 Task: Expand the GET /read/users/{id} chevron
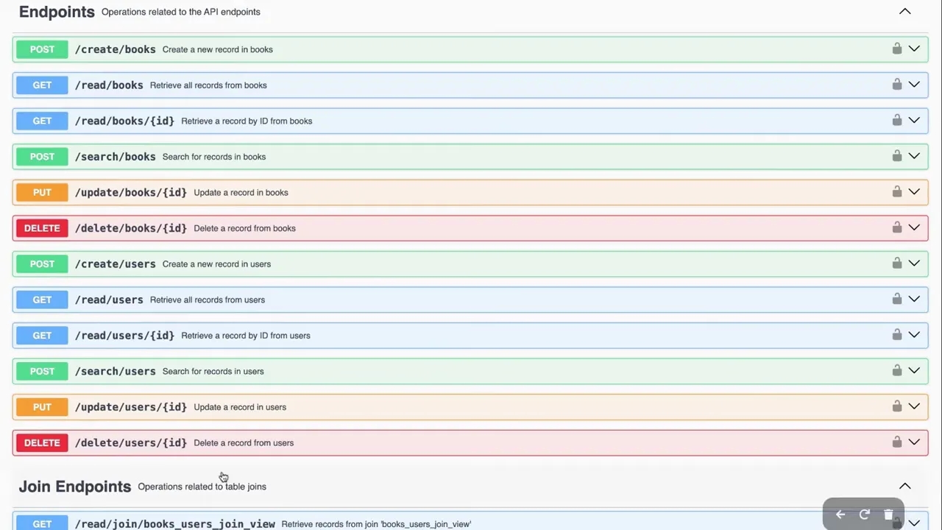(x=914, y=335)
